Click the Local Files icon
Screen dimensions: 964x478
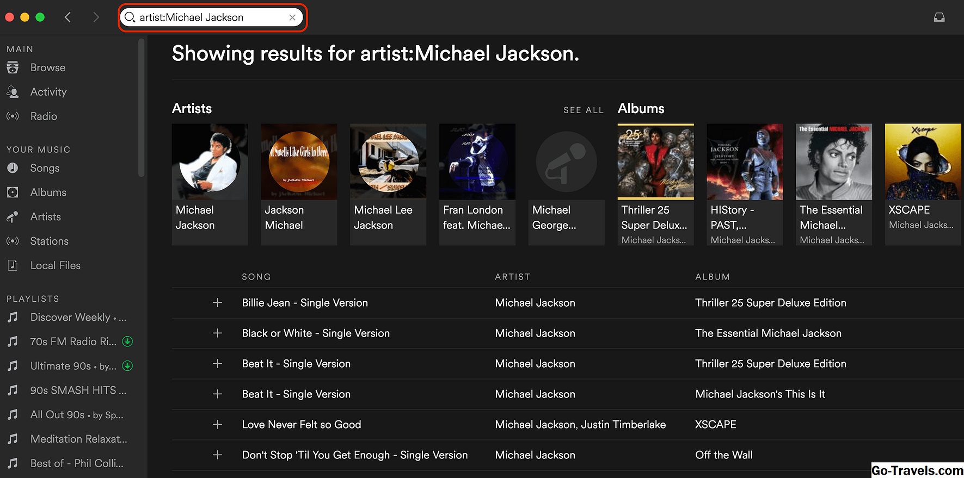pos(13,265)
